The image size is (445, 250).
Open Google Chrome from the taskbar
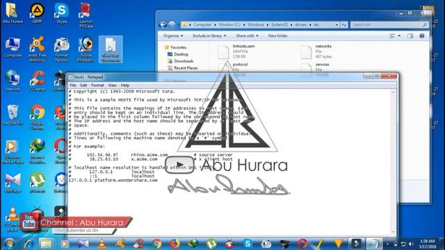156,244
